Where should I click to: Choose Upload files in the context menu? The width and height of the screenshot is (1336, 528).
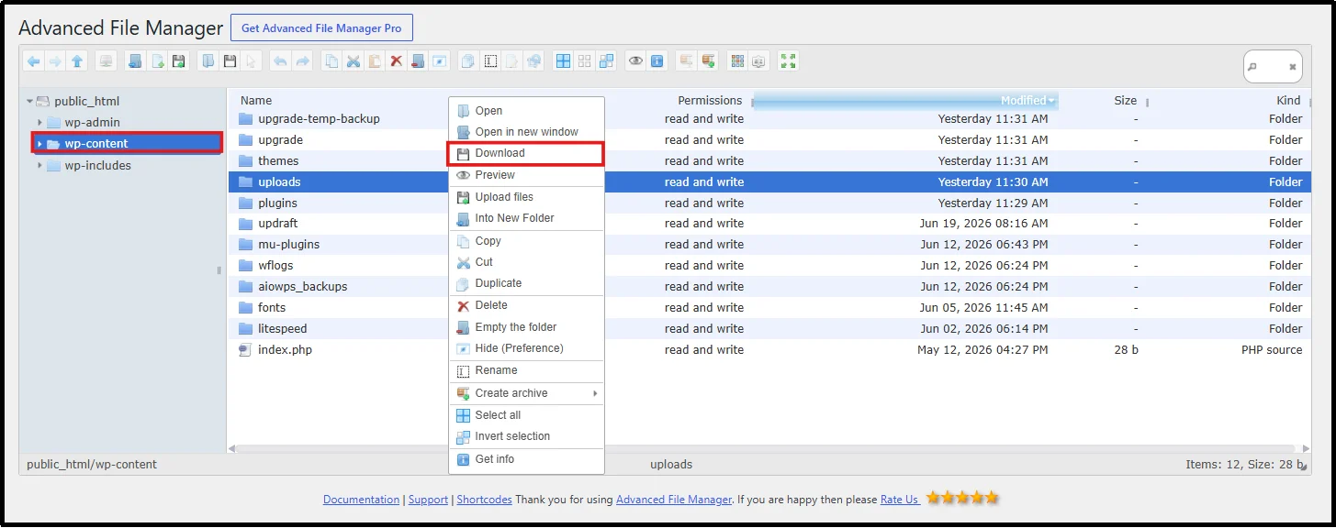(x=526, y=197)
